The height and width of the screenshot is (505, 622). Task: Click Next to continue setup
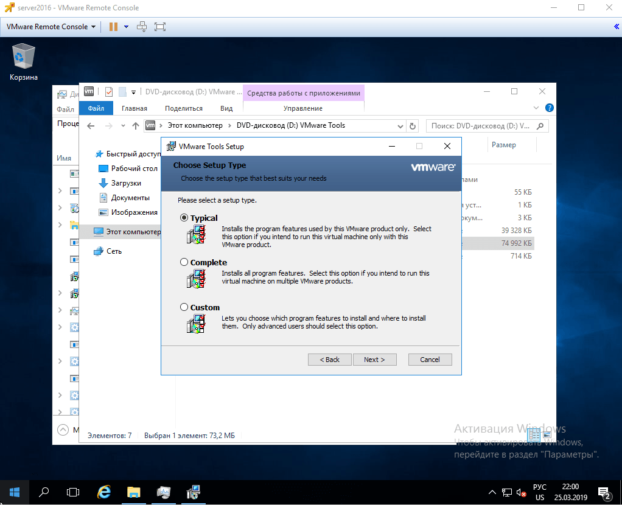(x=374, y=360)
